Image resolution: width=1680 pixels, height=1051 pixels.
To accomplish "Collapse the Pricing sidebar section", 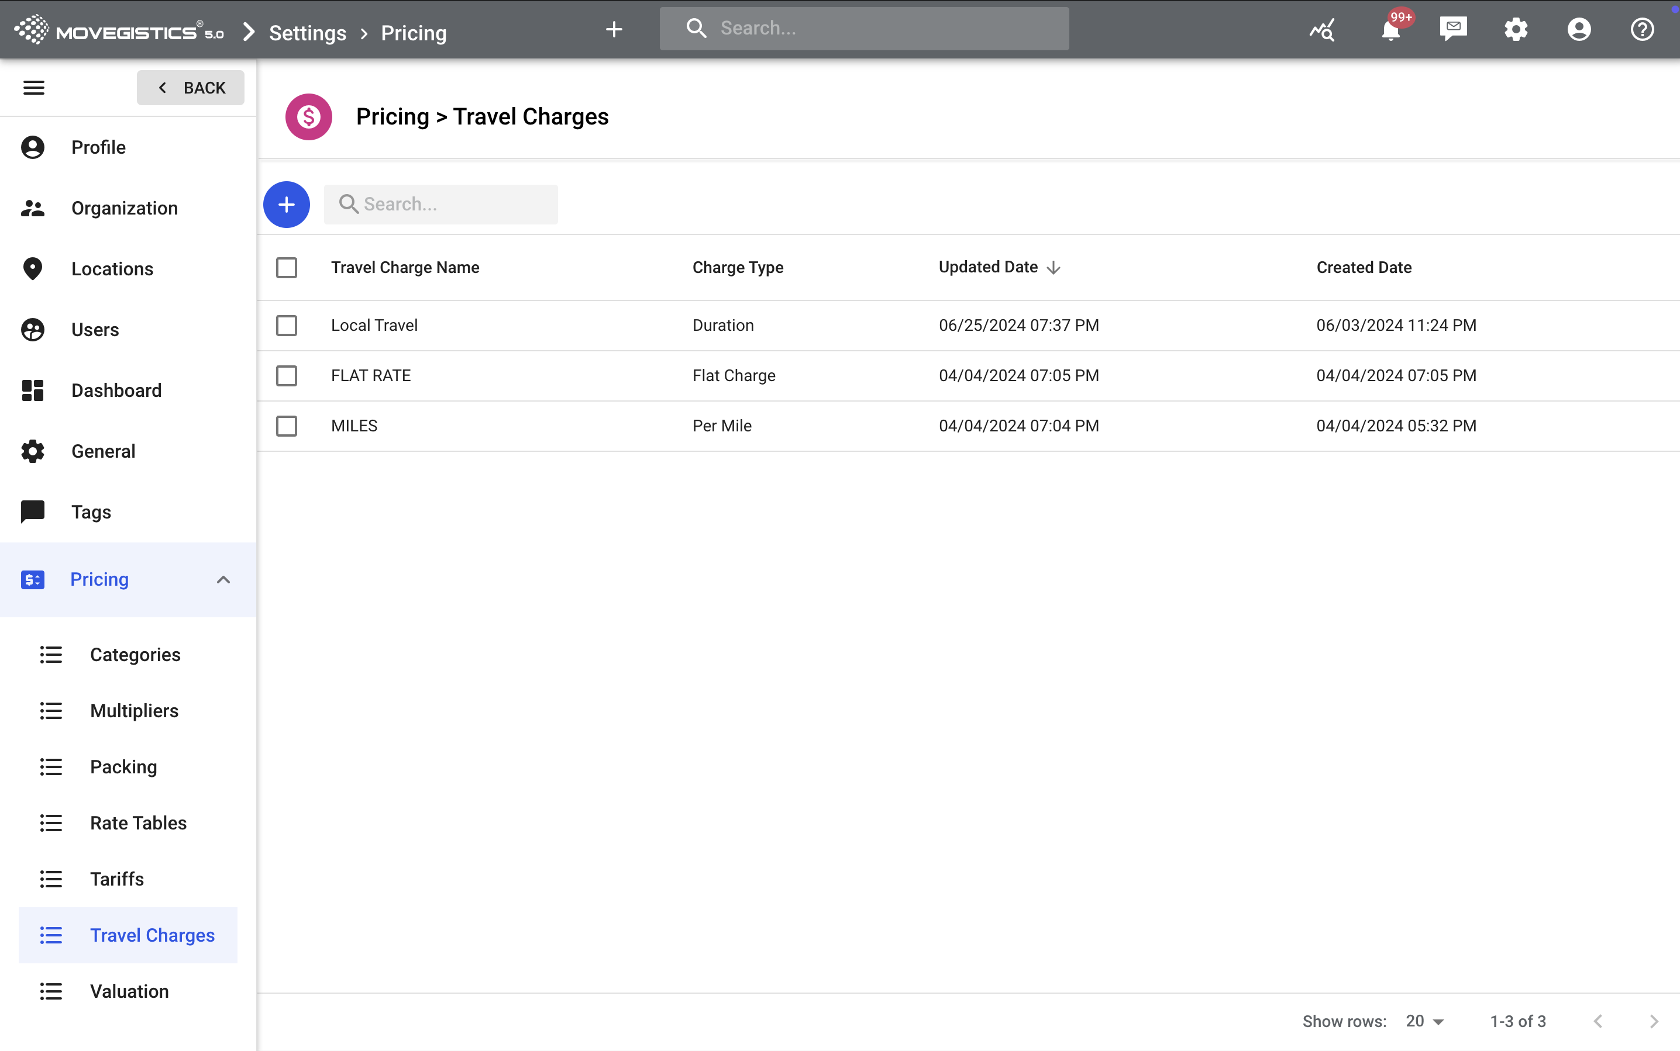I will pyautogui.click(x=223, y=579).
